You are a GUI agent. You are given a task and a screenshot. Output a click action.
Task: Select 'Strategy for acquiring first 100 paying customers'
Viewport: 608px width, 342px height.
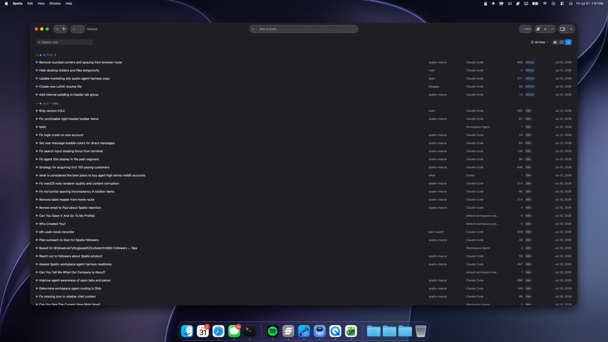304,167
